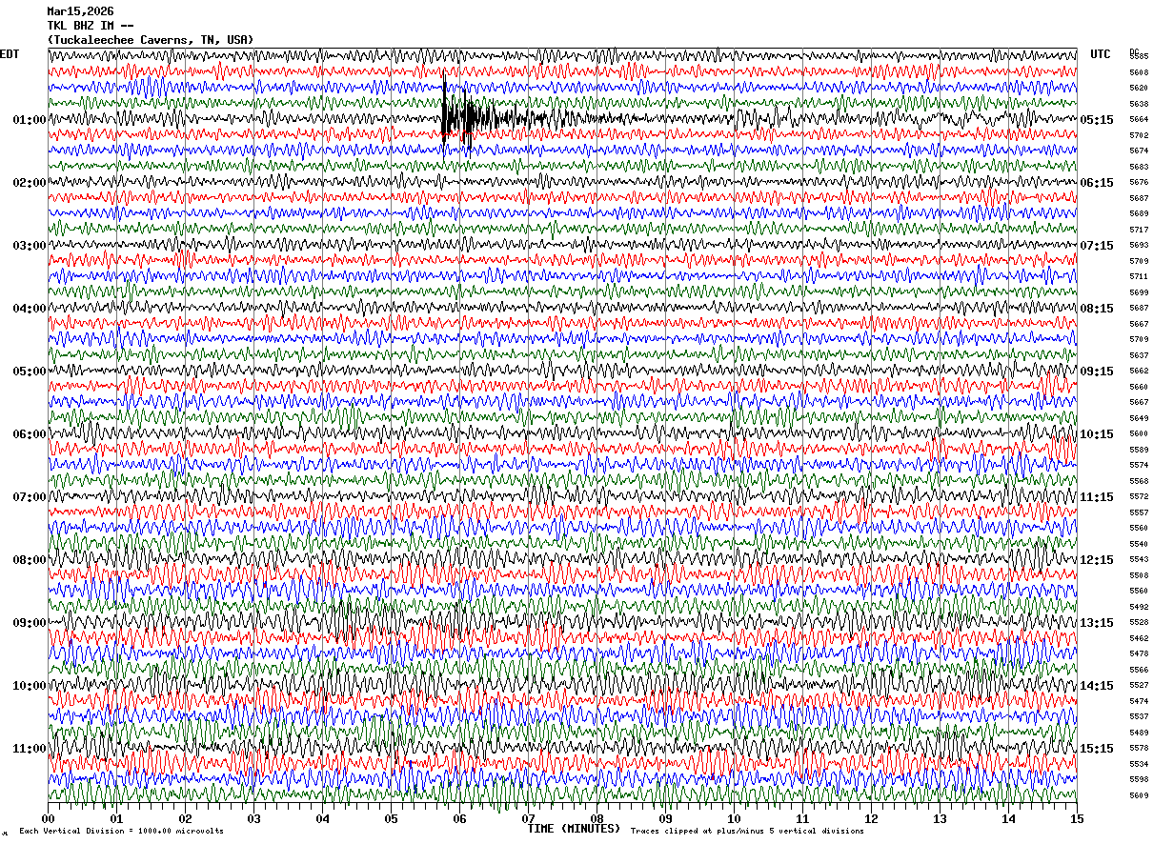Viewport: 1153px width, 844px height.
Task: Click the Tuckaleechee Caverns, TN, USA caption
Action: [151, 40]
